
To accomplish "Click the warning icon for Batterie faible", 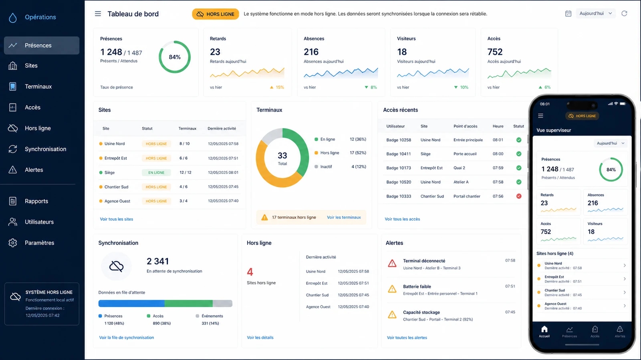I will tap(392, 289).
